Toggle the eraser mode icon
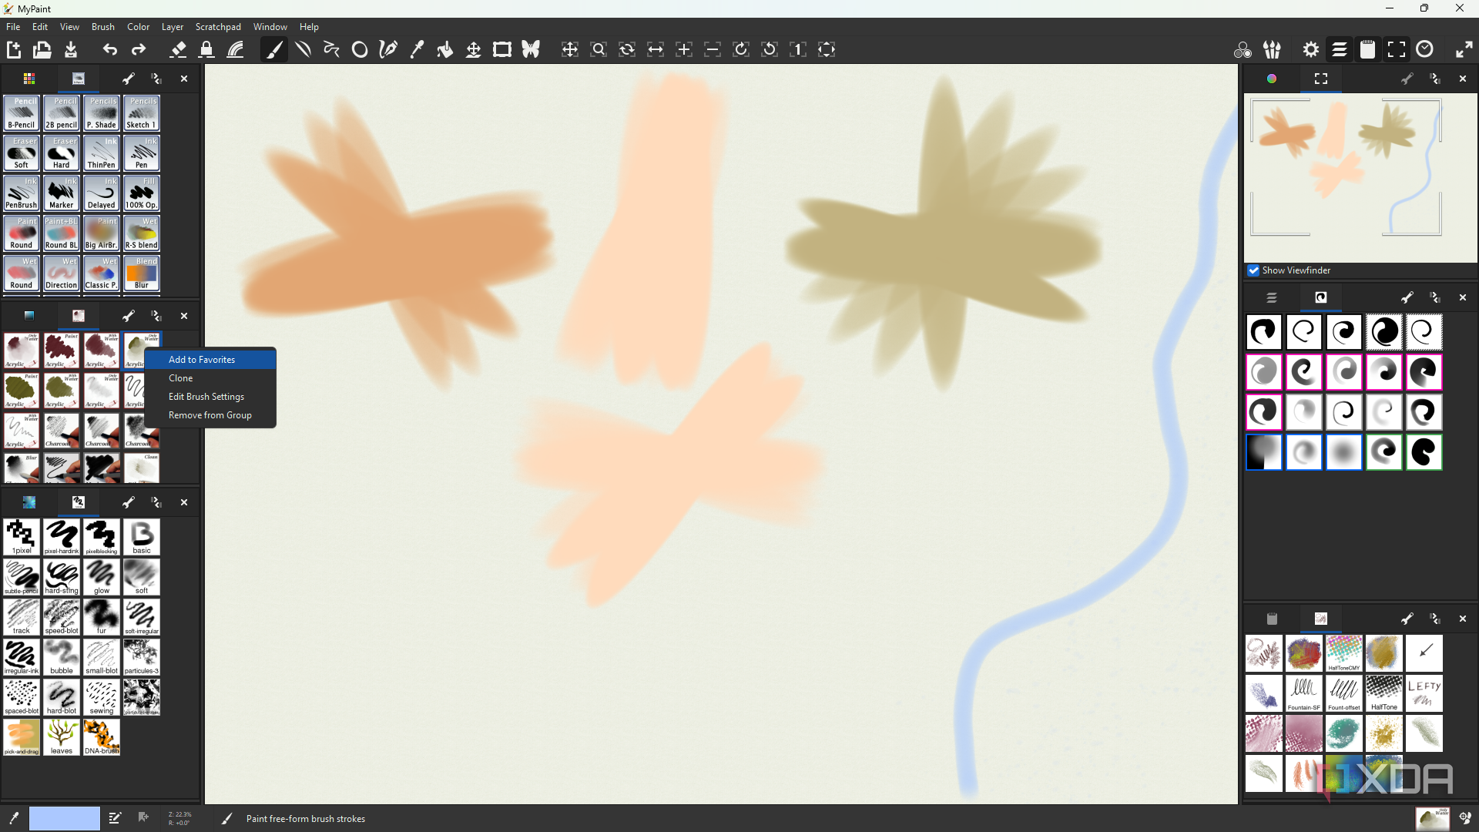 [x=178, y=50]
